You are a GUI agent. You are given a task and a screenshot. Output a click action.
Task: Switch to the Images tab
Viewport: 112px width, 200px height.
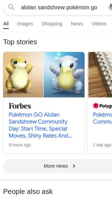click(25, 24)
